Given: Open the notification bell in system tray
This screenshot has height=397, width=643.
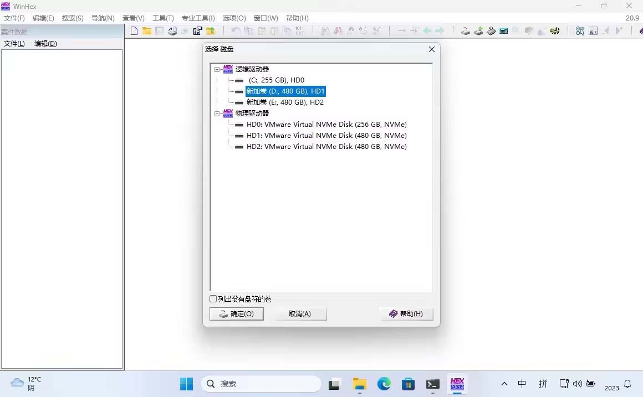Looking at the screenshot, I should (627, 384).
